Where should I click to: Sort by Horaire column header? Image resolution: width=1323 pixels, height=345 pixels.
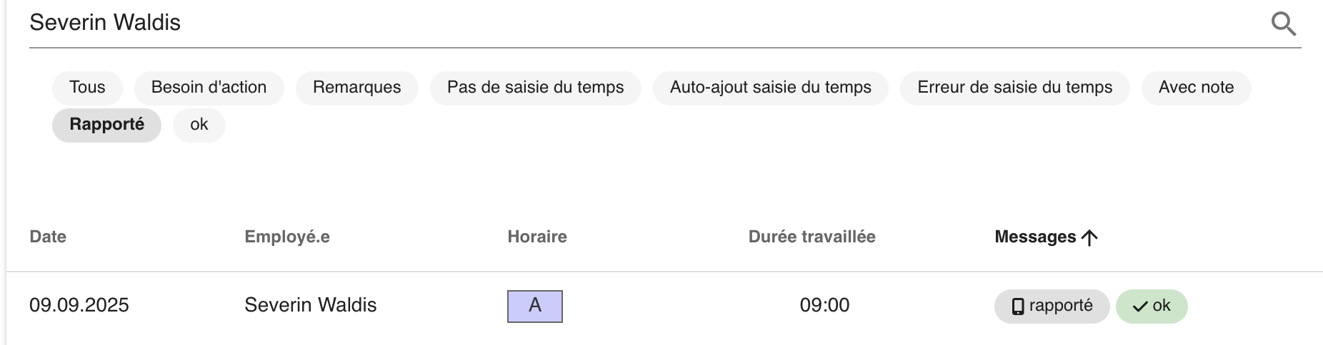pyautogui.click(x=537, y=237)
